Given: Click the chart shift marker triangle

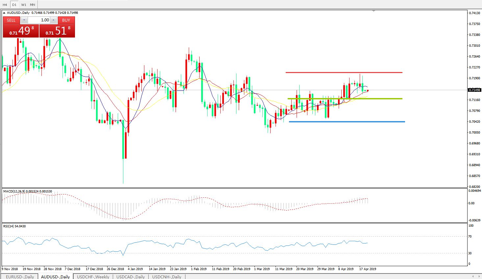Looking at the screenshot, I should (374, 11).
